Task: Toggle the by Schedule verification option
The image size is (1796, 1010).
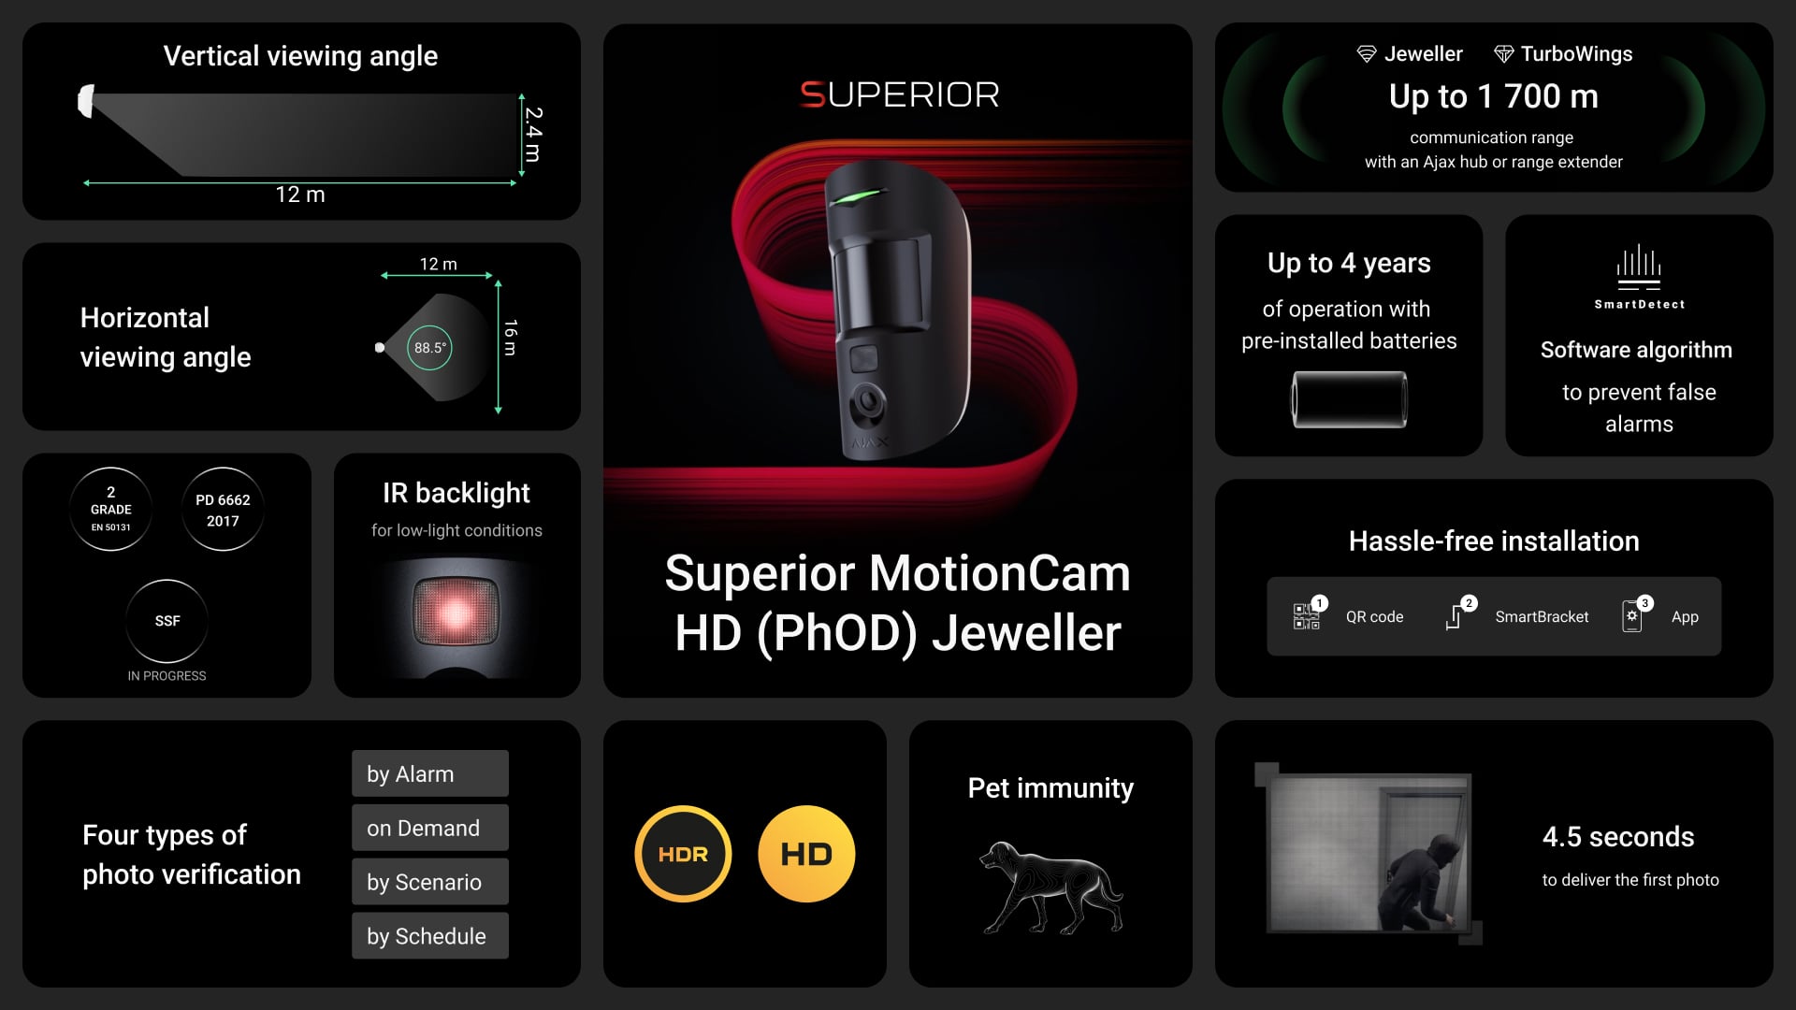Action: (427, 936)
